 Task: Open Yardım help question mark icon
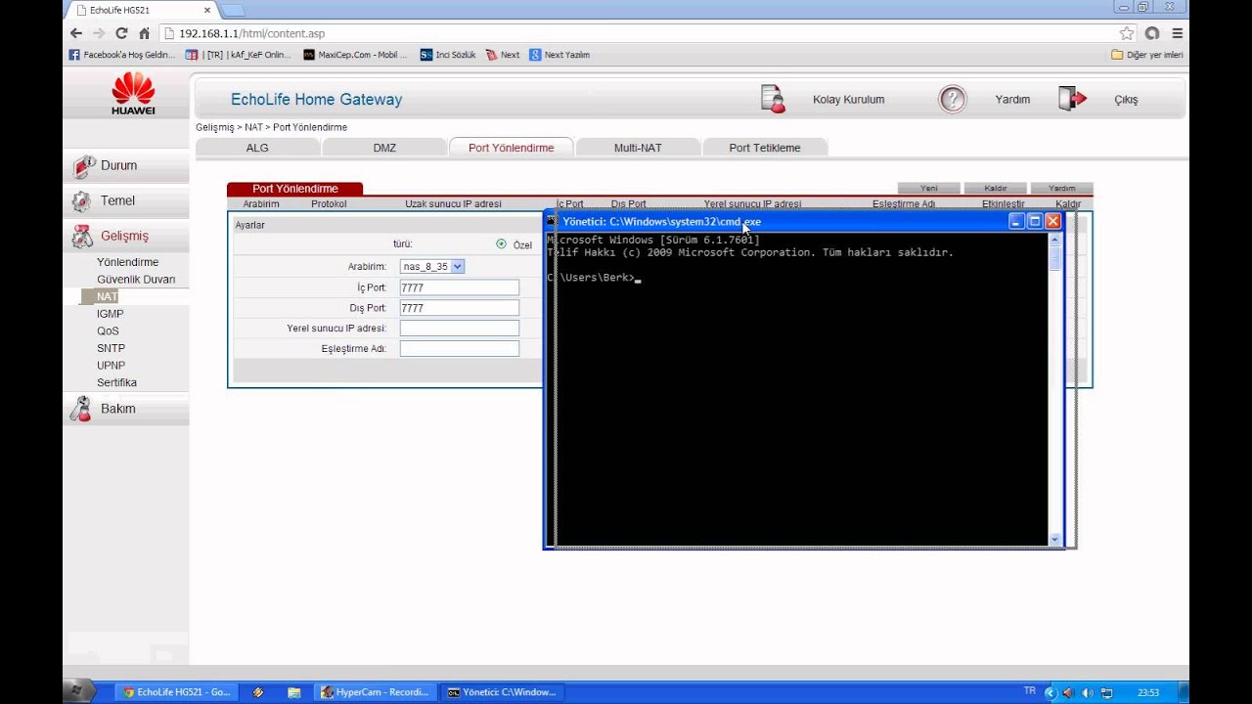coord(952,99)
